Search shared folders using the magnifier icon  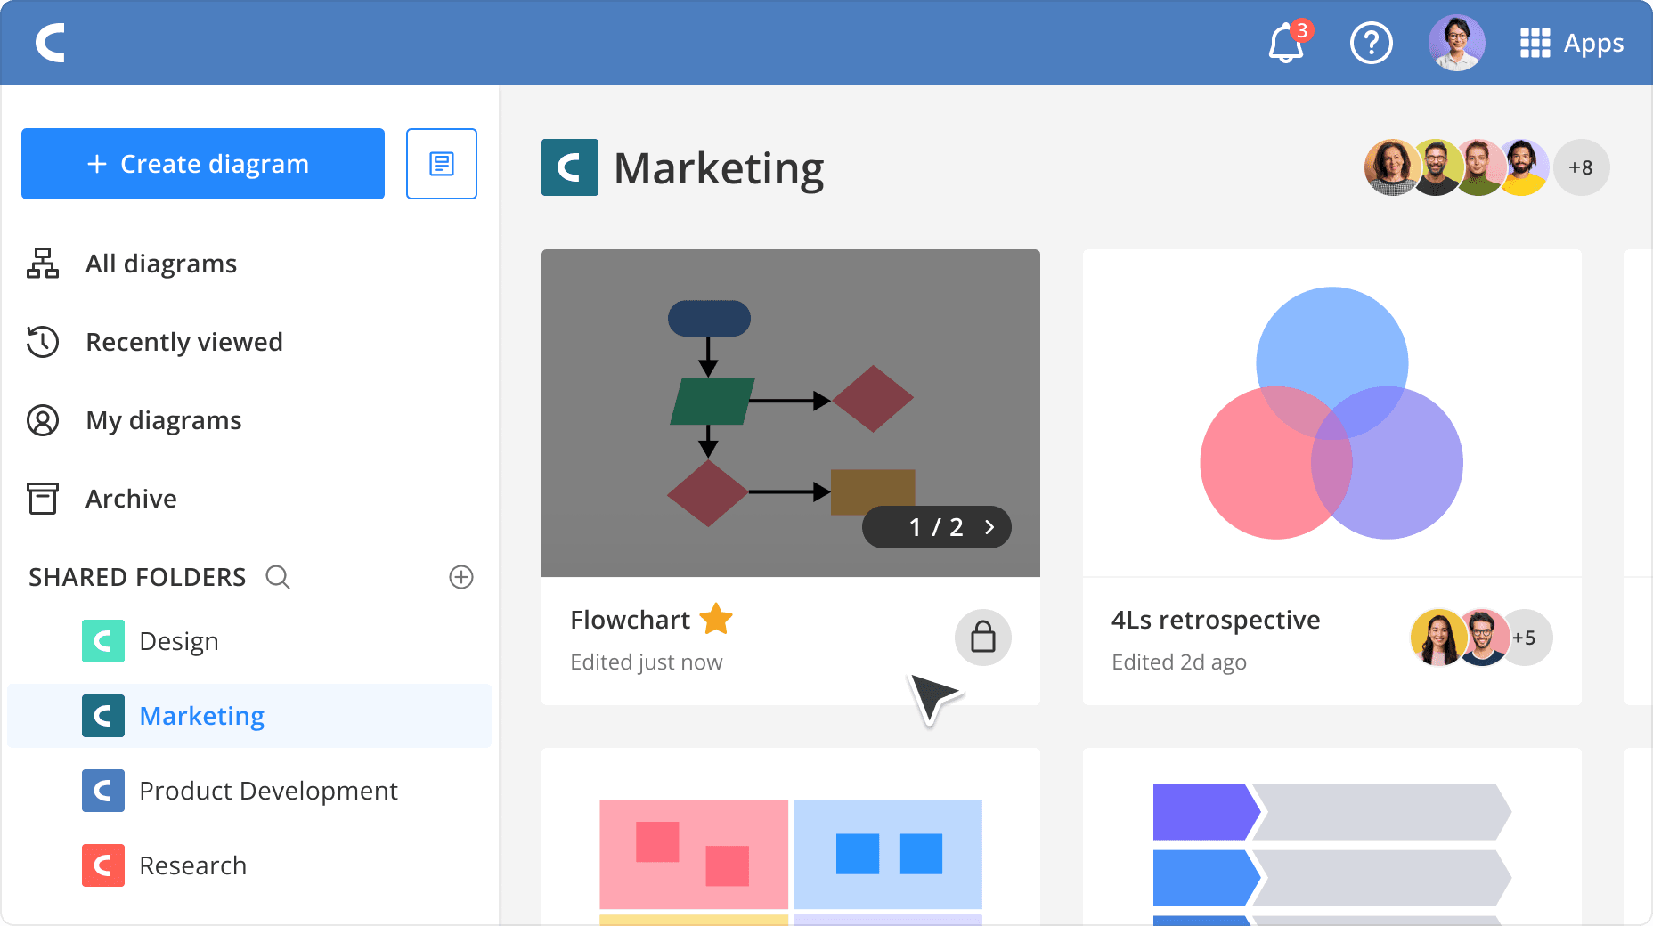pos(277,577)
